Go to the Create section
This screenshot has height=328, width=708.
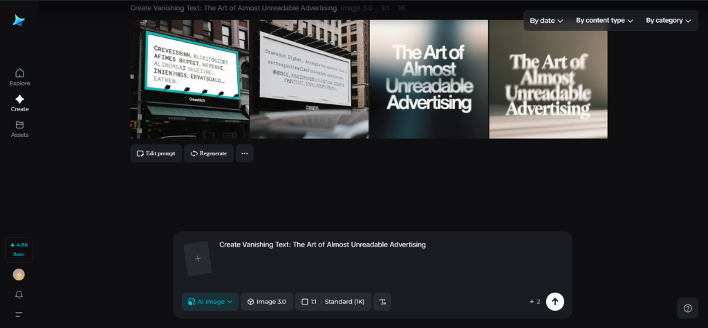point(19,103)
